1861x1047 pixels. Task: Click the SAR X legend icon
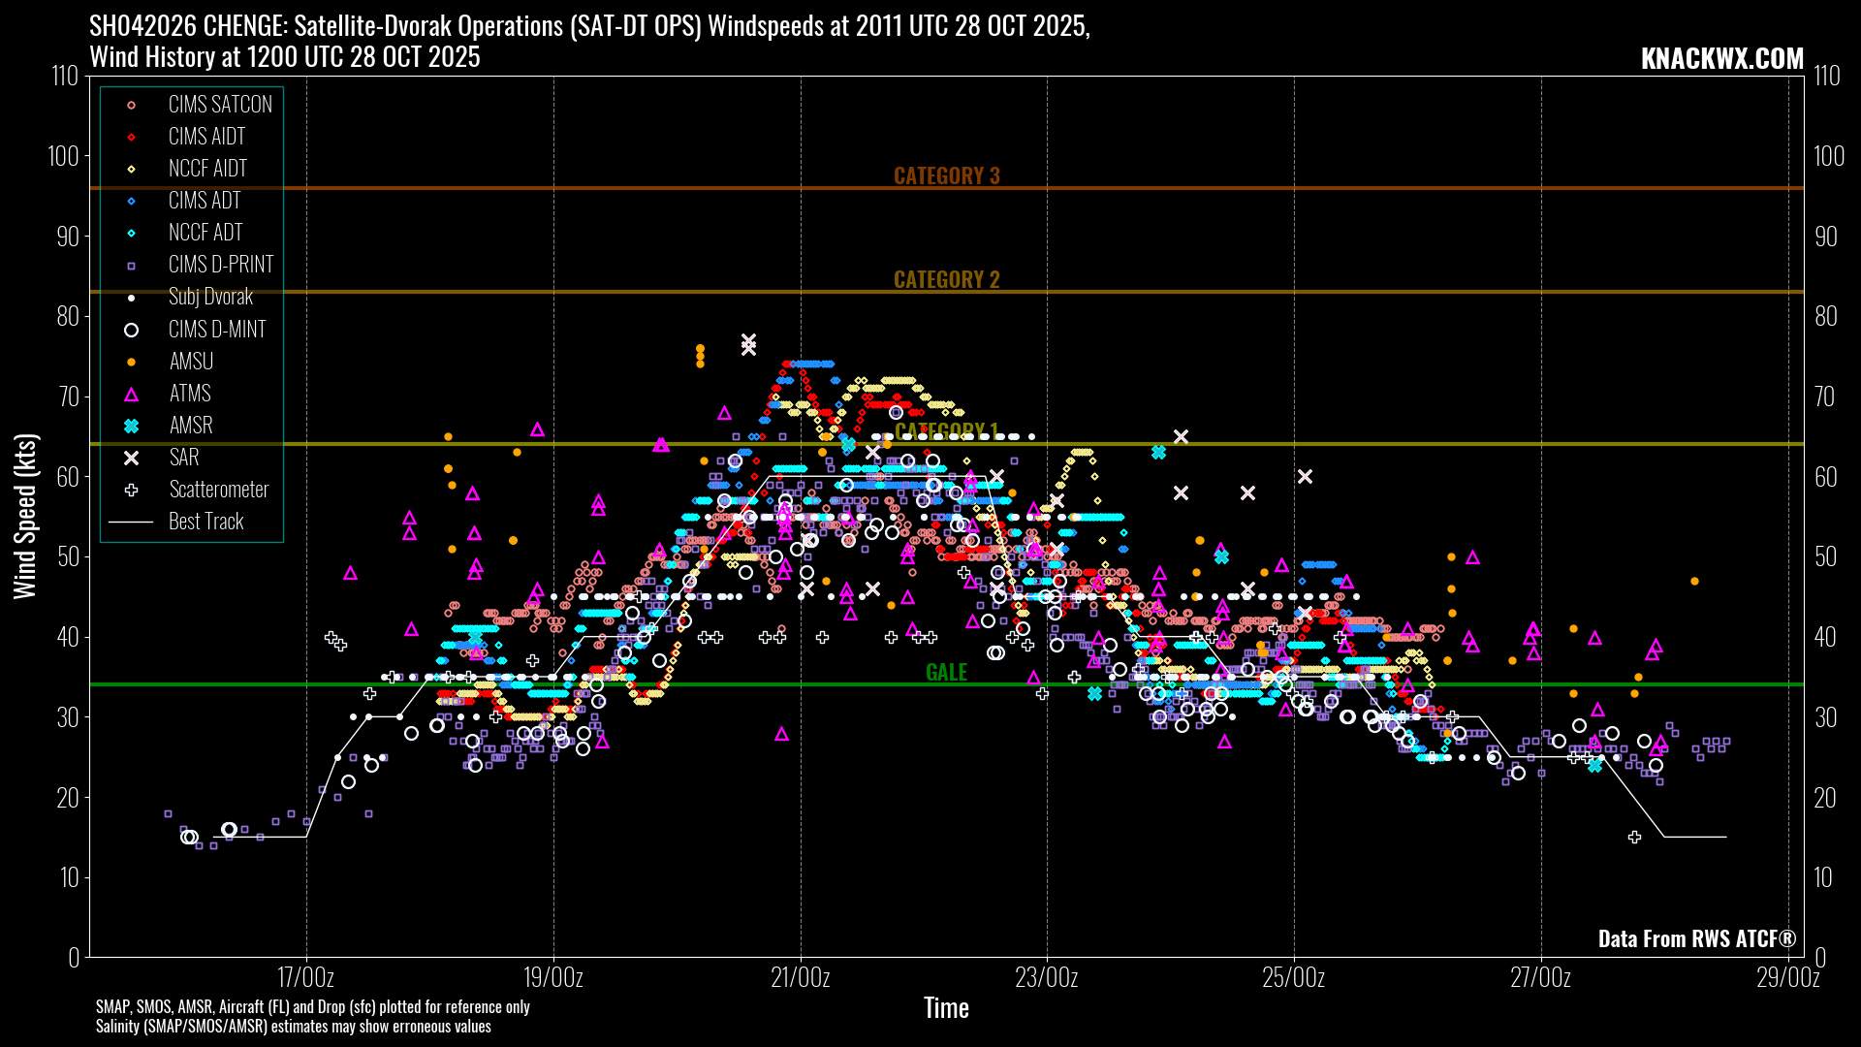[132, 458]
